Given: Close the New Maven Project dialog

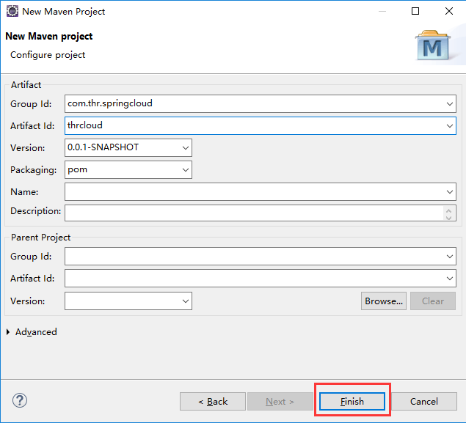Looking at the screenshot, I should [449, 11].
